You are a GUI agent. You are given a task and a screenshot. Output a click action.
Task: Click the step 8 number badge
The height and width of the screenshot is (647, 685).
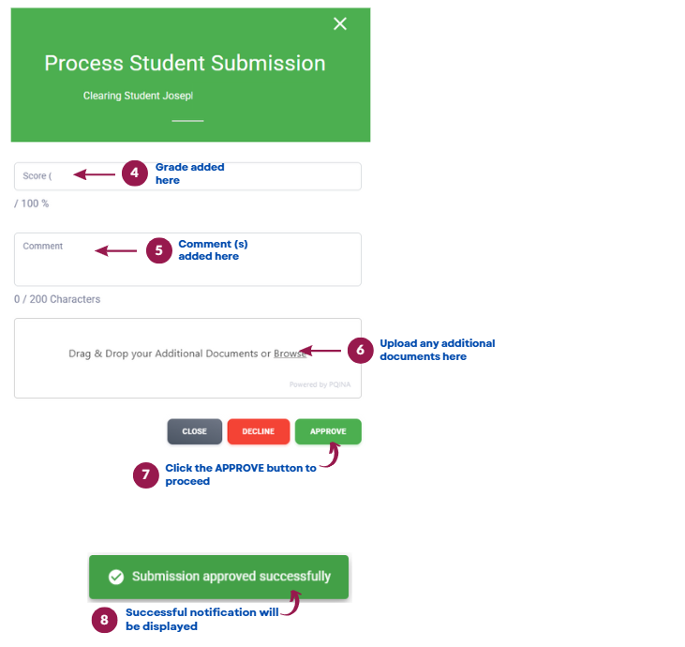tap(104, 620)
